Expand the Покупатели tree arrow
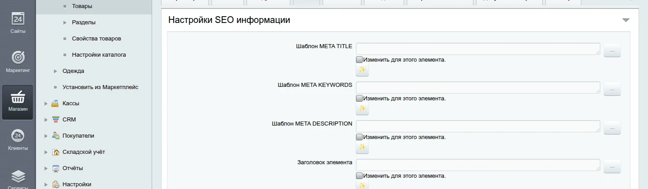The width and height of the screenshot is (648, 189). [x=46, y=136]
